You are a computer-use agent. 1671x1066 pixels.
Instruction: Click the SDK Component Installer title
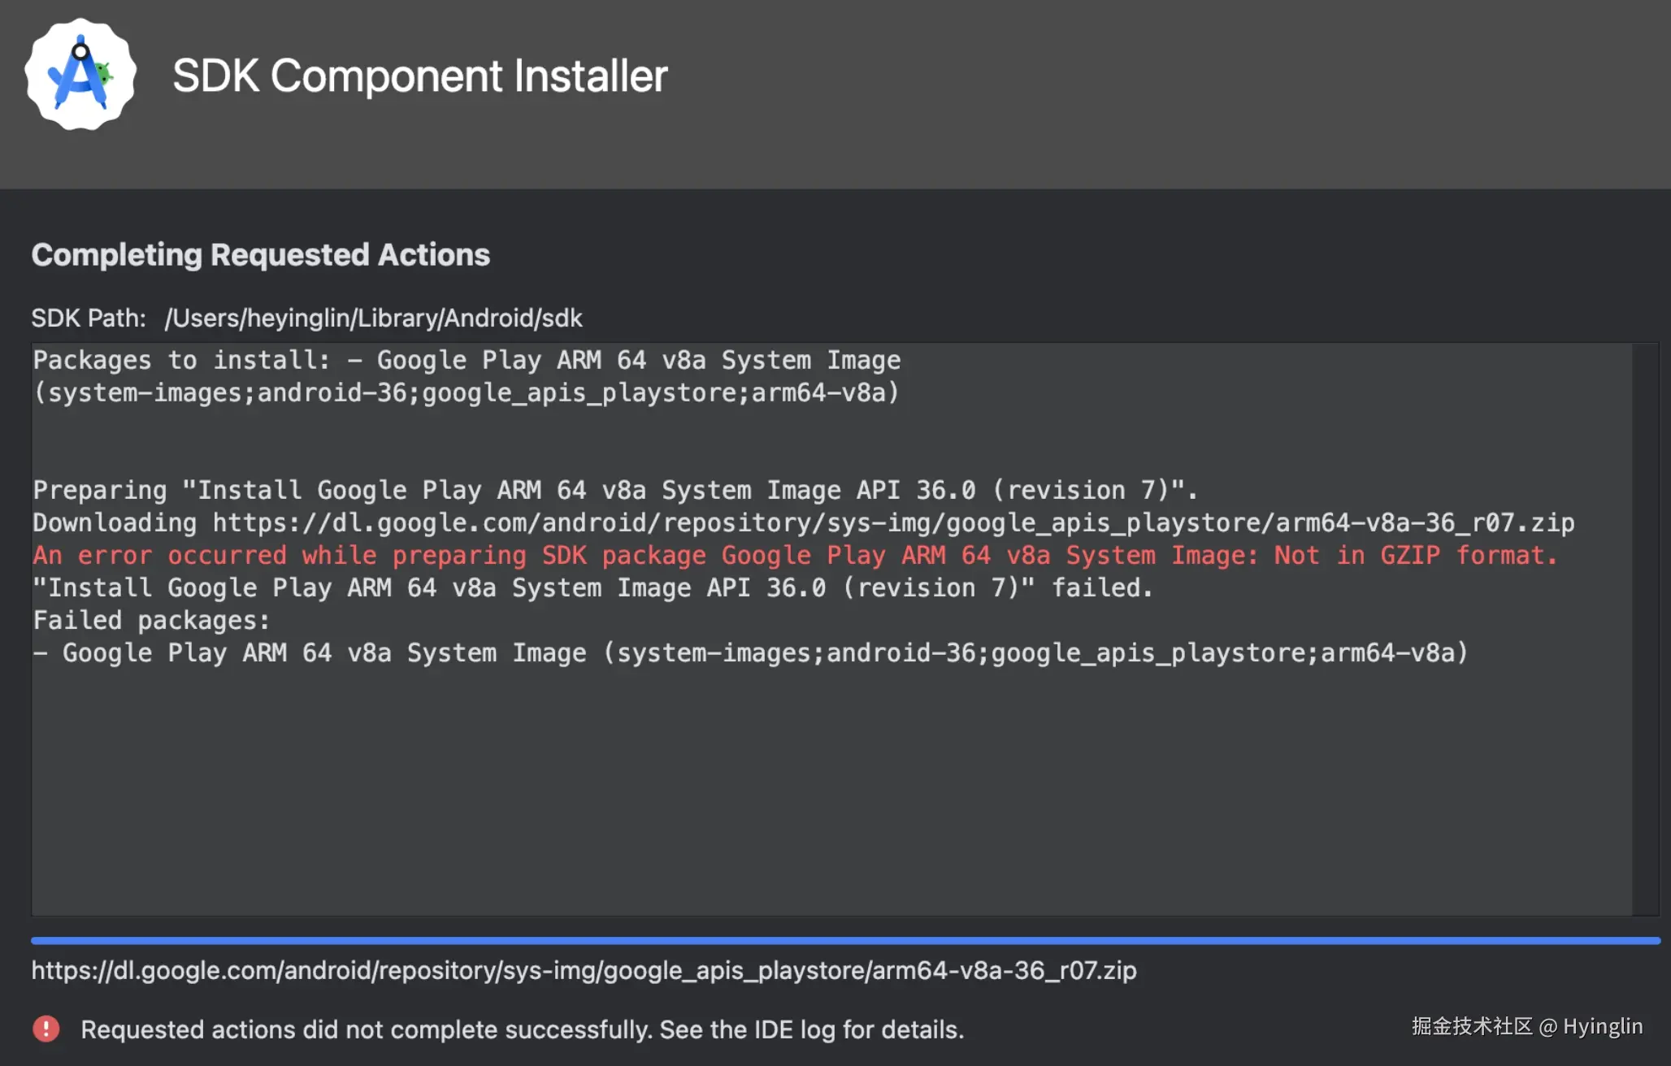point(419,76)
